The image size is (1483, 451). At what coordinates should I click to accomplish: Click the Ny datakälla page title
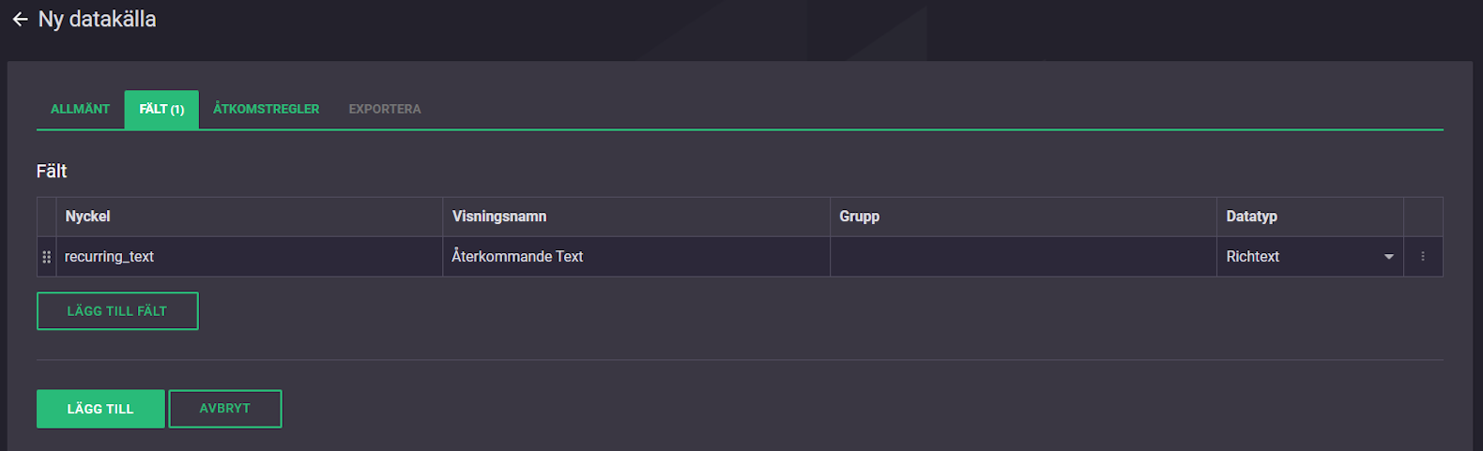[x=98, y=20]
